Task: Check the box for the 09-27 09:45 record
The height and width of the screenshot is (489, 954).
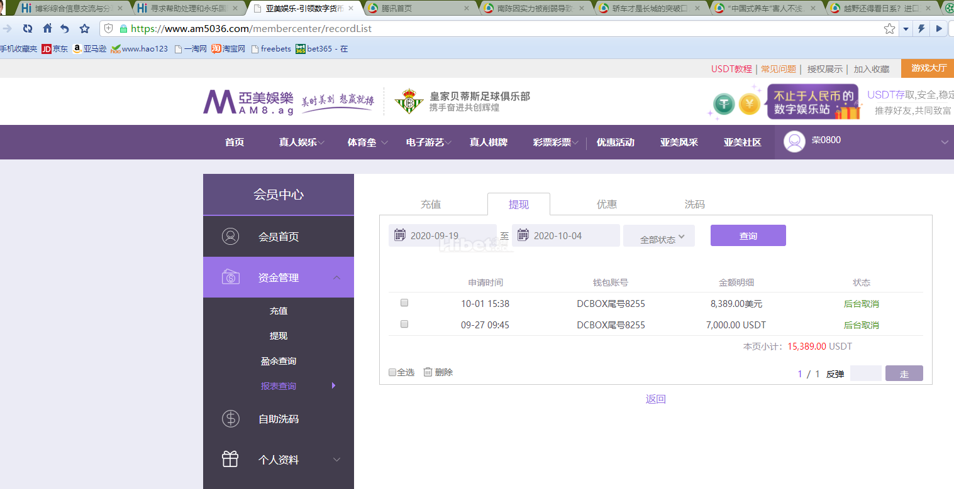Action: pyautogui.click(x=404, y=324)
